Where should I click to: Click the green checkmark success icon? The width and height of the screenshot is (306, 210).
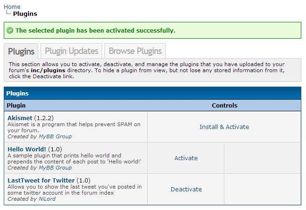click(10, 31)
